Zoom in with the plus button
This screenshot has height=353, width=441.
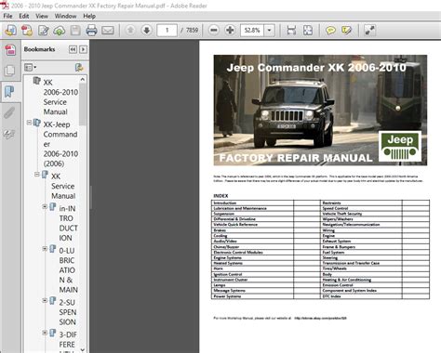pyautogui.click(x=230, y=31)
